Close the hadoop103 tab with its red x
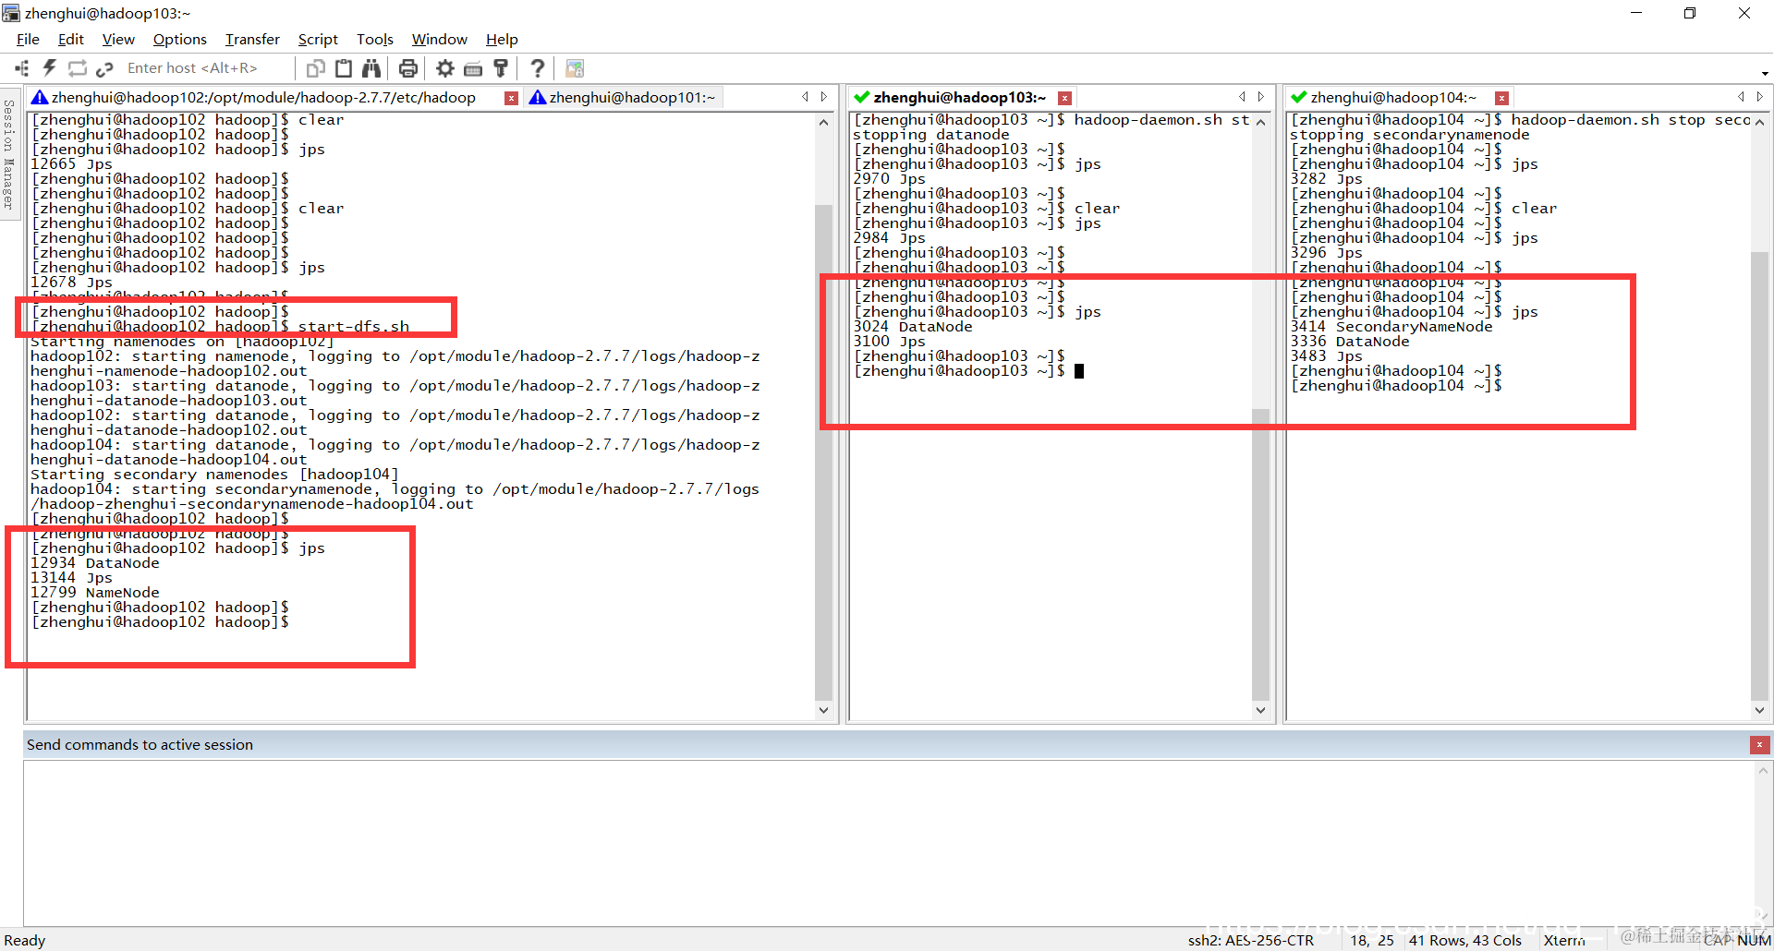The image size is (1774, 951). [1064, 98]
